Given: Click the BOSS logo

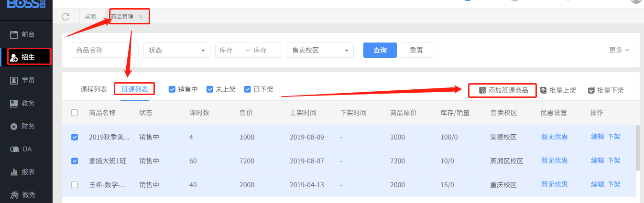Looking at the screenshot, I should [26, 4].
